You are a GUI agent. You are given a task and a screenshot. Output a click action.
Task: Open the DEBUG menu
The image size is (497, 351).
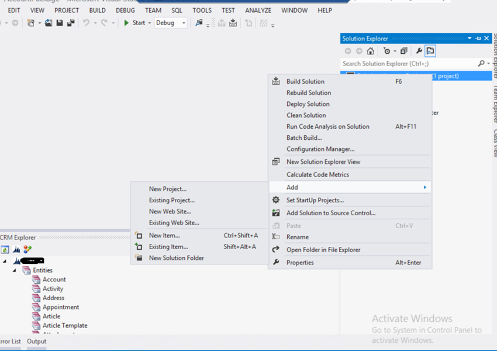(x=125, y=11)
